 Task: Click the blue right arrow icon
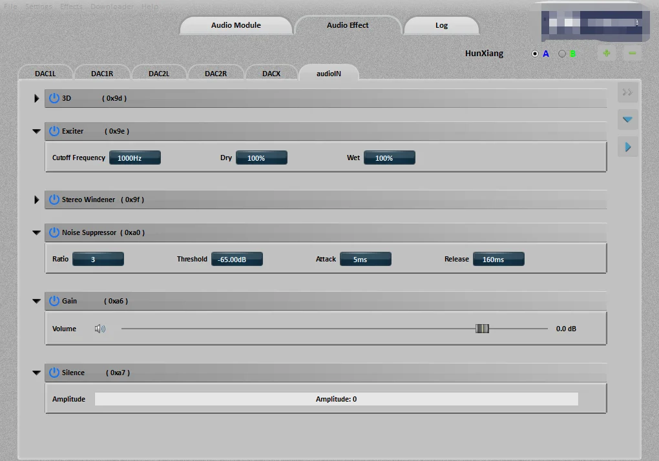[x=627, y=147]
